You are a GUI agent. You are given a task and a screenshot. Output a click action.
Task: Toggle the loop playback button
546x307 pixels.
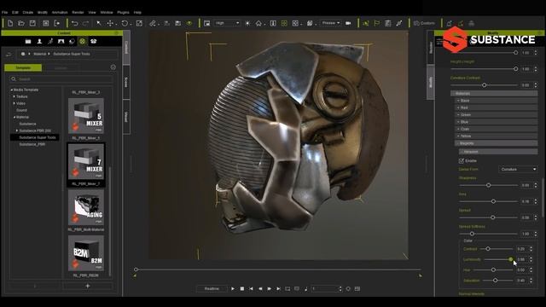click(x=288, y=289)
